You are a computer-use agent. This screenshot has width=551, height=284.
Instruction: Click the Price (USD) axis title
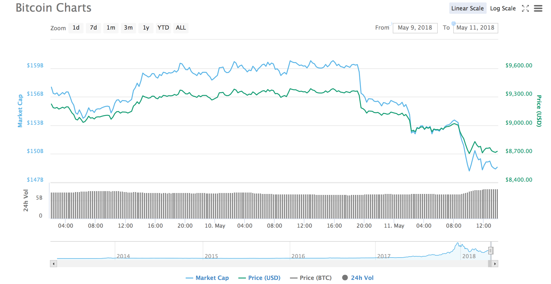pyautogui.click(x=539, y=111)
